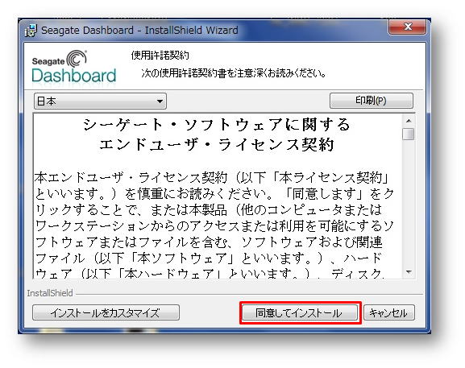Open the 日本 language dropdown
The height and width of the screenshot is (368, 465).
100,101
